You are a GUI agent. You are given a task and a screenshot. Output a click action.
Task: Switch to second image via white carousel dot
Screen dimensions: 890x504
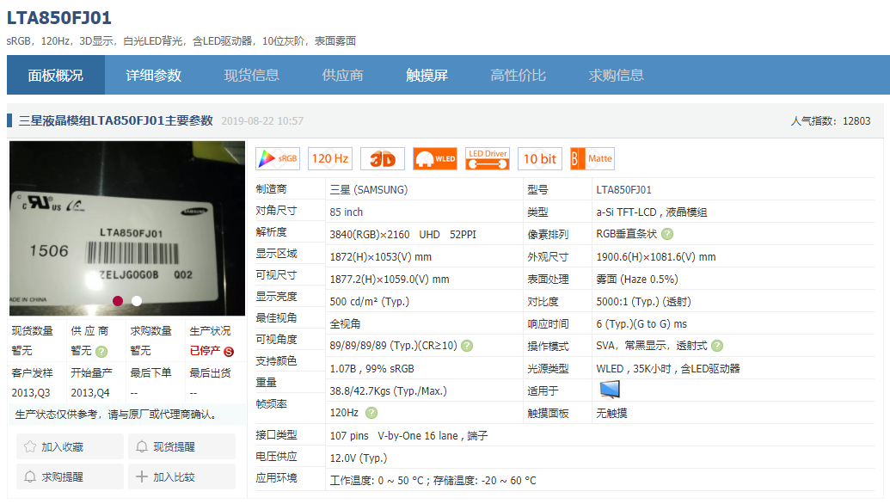[135, 302]
